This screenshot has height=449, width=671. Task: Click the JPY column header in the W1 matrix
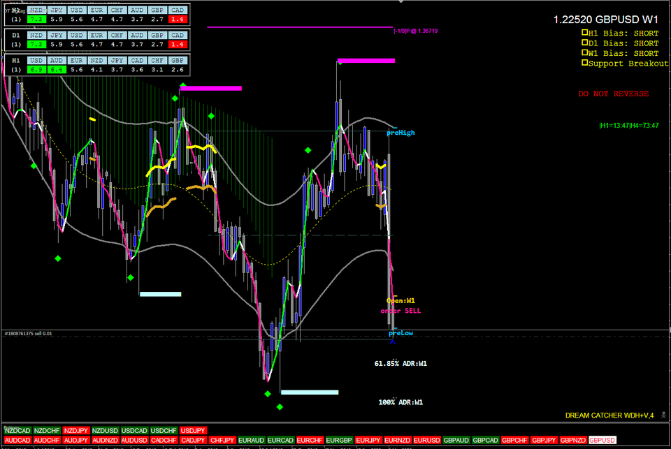pyautogui.click(x=57, y=10)
